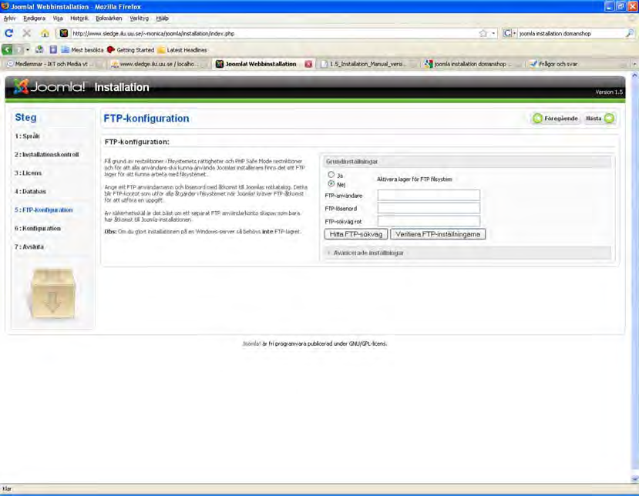Screen dimensions: 639x496
Task: Close the Joomla! Webbinstallation tab
Action: [x=308, y=64]
